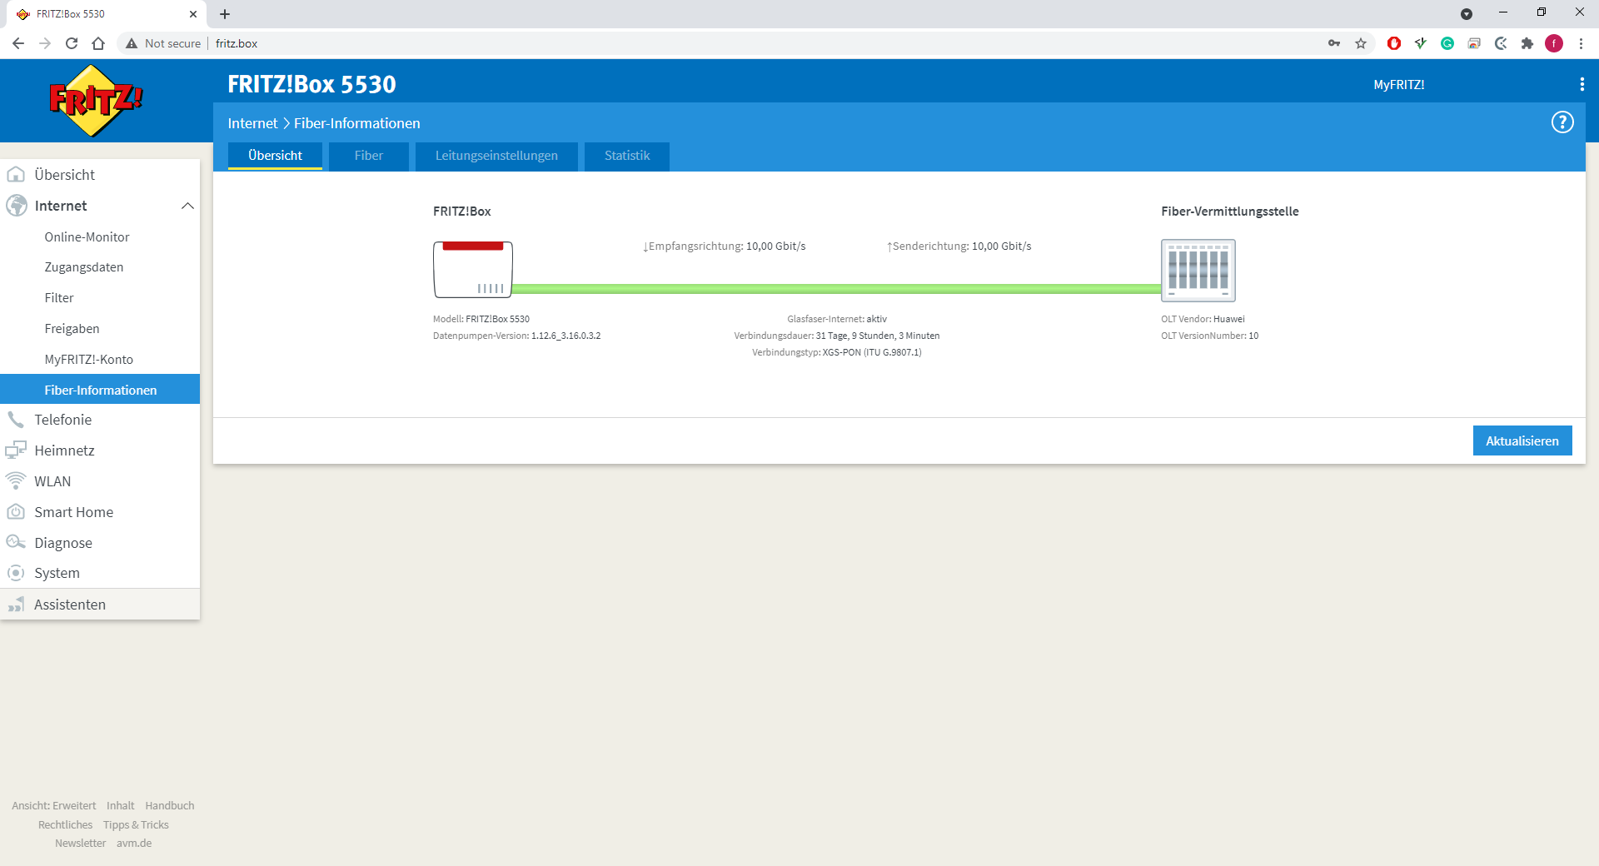The width and height of the screenshot is (1599, 866).
Task: Open the saved passwords key icon
Action: point(1334,43)
